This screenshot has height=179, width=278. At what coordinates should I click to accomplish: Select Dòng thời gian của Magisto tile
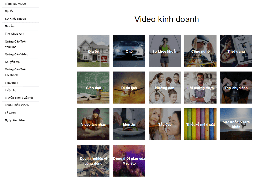pyautogui.click(x=129, y=161)
